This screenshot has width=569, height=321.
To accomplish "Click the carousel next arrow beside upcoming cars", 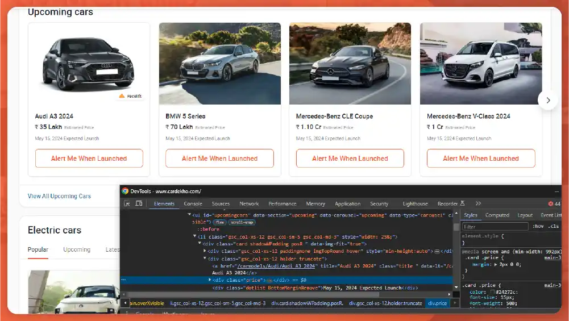I will click(x=548, y=100).
